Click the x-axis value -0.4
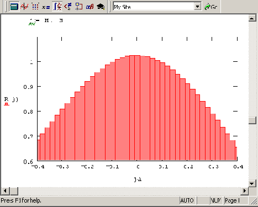Image resolution: width=258 pixels, height=207 pixels. (x=38, y=167)
